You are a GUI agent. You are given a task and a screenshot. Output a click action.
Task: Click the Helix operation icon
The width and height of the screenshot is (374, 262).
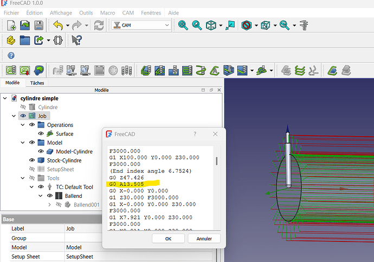[x=201, y=71]
